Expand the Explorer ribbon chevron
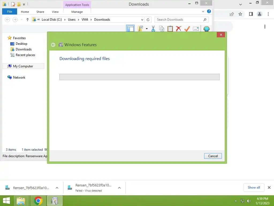274x206 pixels. point(203,11)
